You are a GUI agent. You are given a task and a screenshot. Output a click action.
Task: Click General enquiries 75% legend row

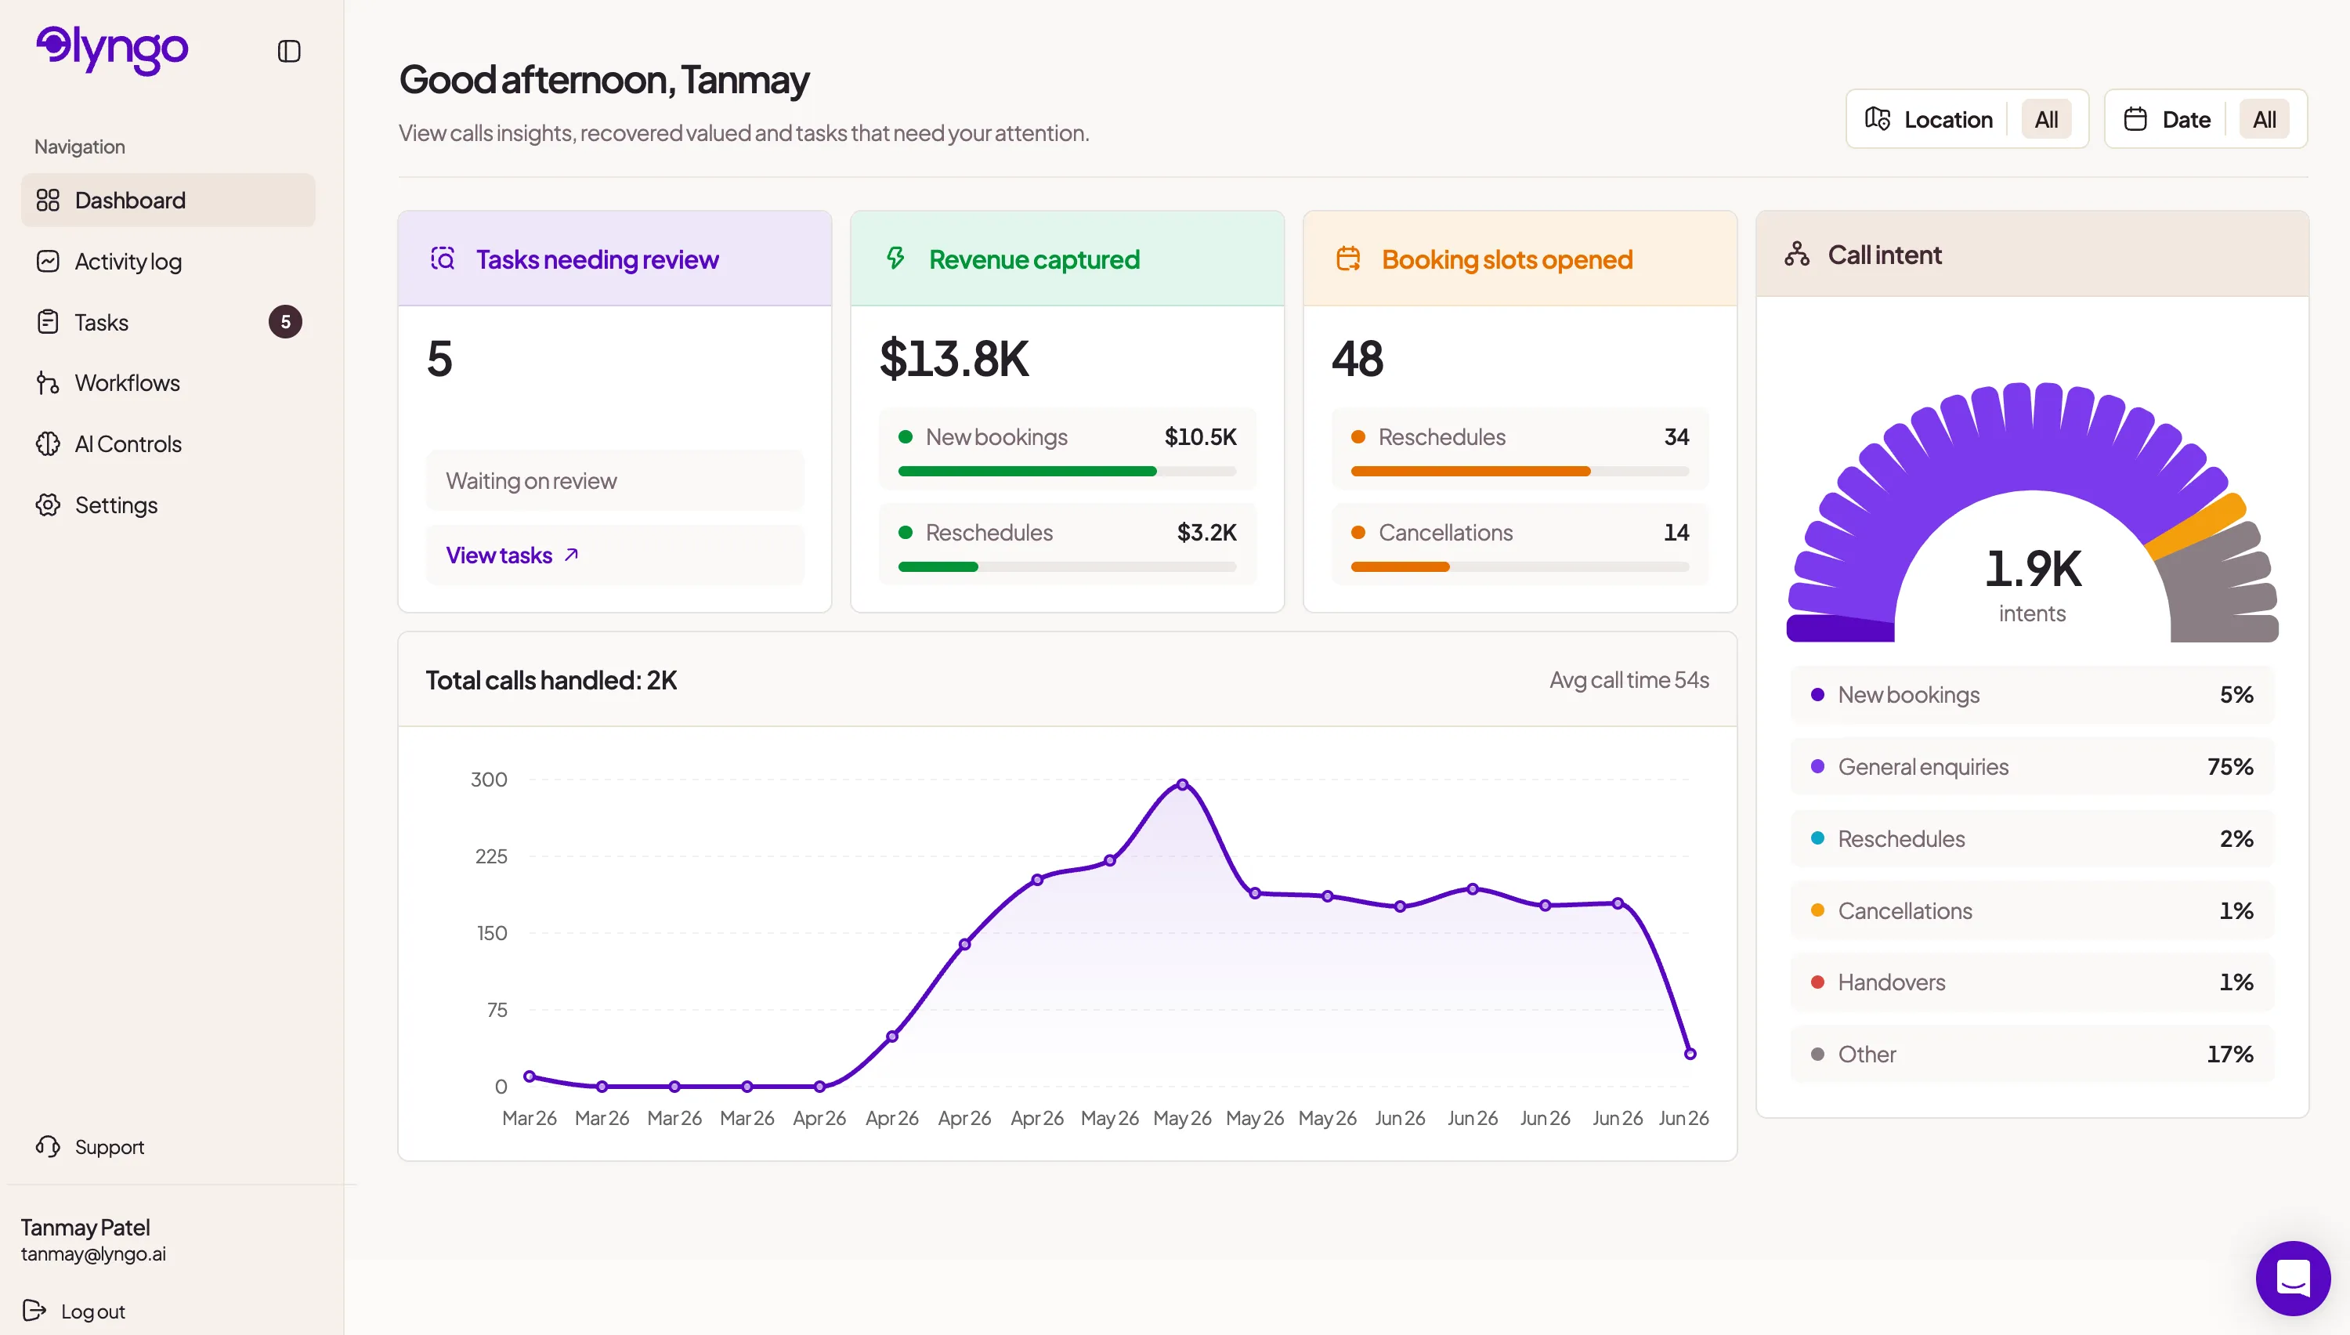click(2032, 766)
